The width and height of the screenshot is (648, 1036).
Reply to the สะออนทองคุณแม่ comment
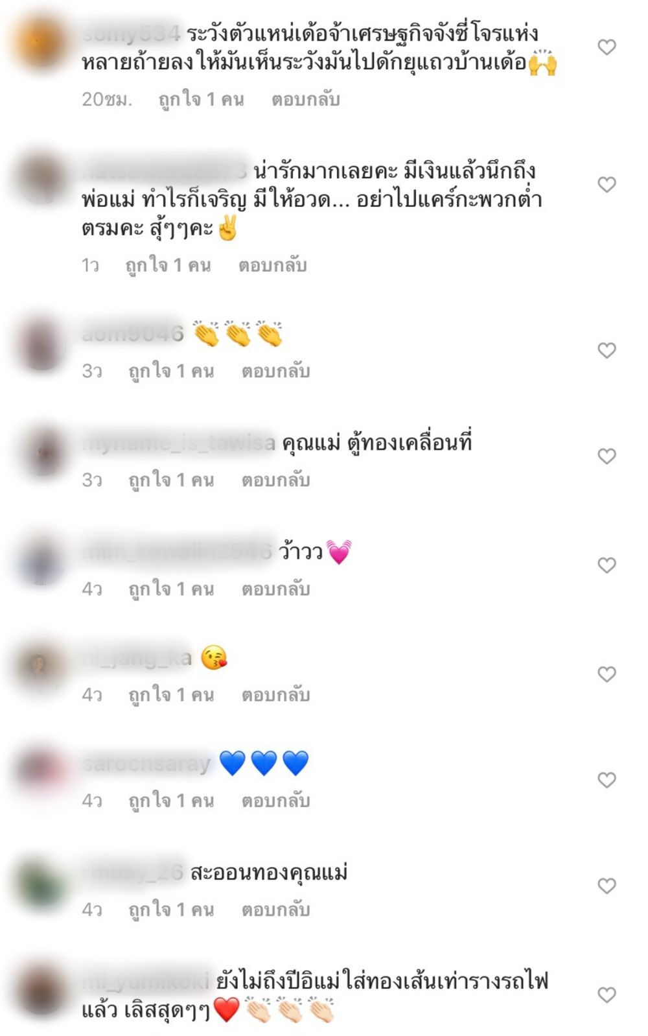[276, 910]
